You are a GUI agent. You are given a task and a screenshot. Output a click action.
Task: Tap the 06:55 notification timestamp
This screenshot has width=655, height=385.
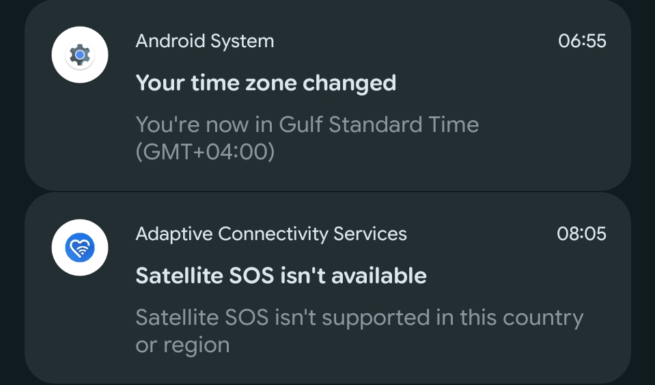click(582, 41)
